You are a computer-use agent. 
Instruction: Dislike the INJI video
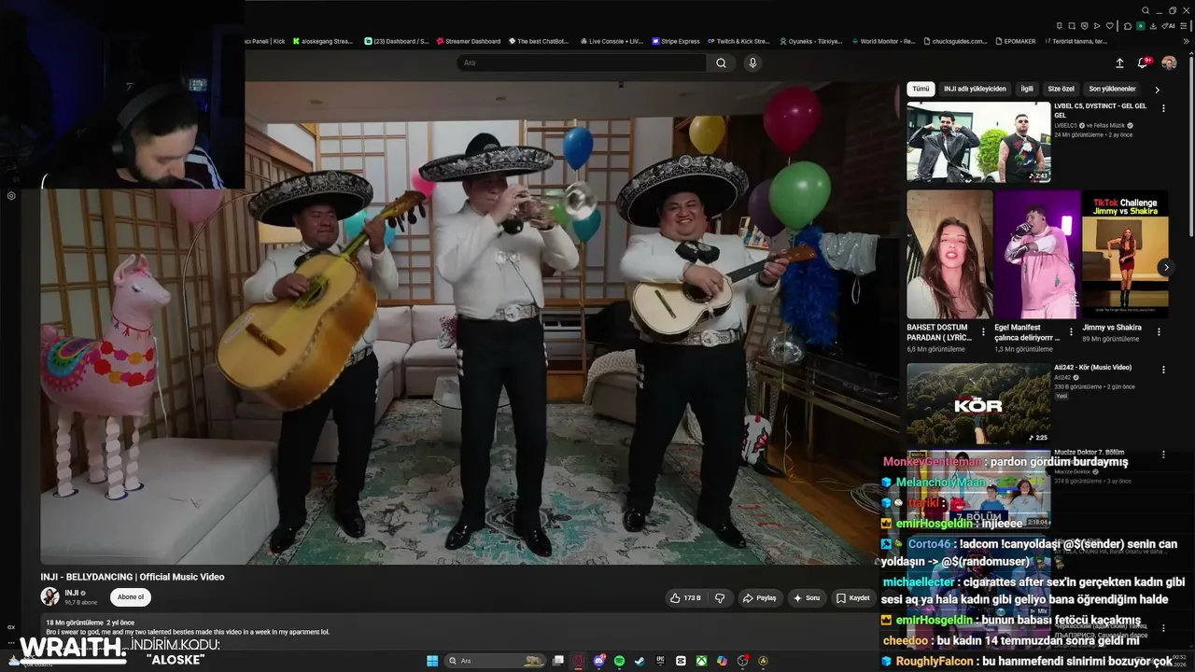coord(720,597)
